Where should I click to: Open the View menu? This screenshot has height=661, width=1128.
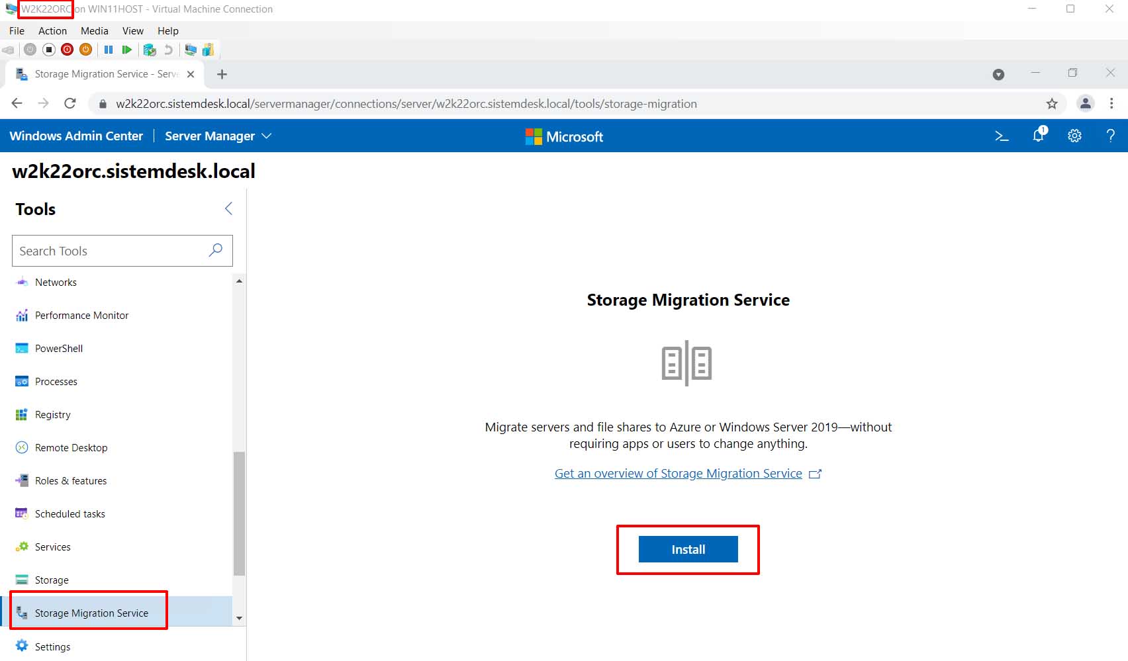tap(133, 31)
